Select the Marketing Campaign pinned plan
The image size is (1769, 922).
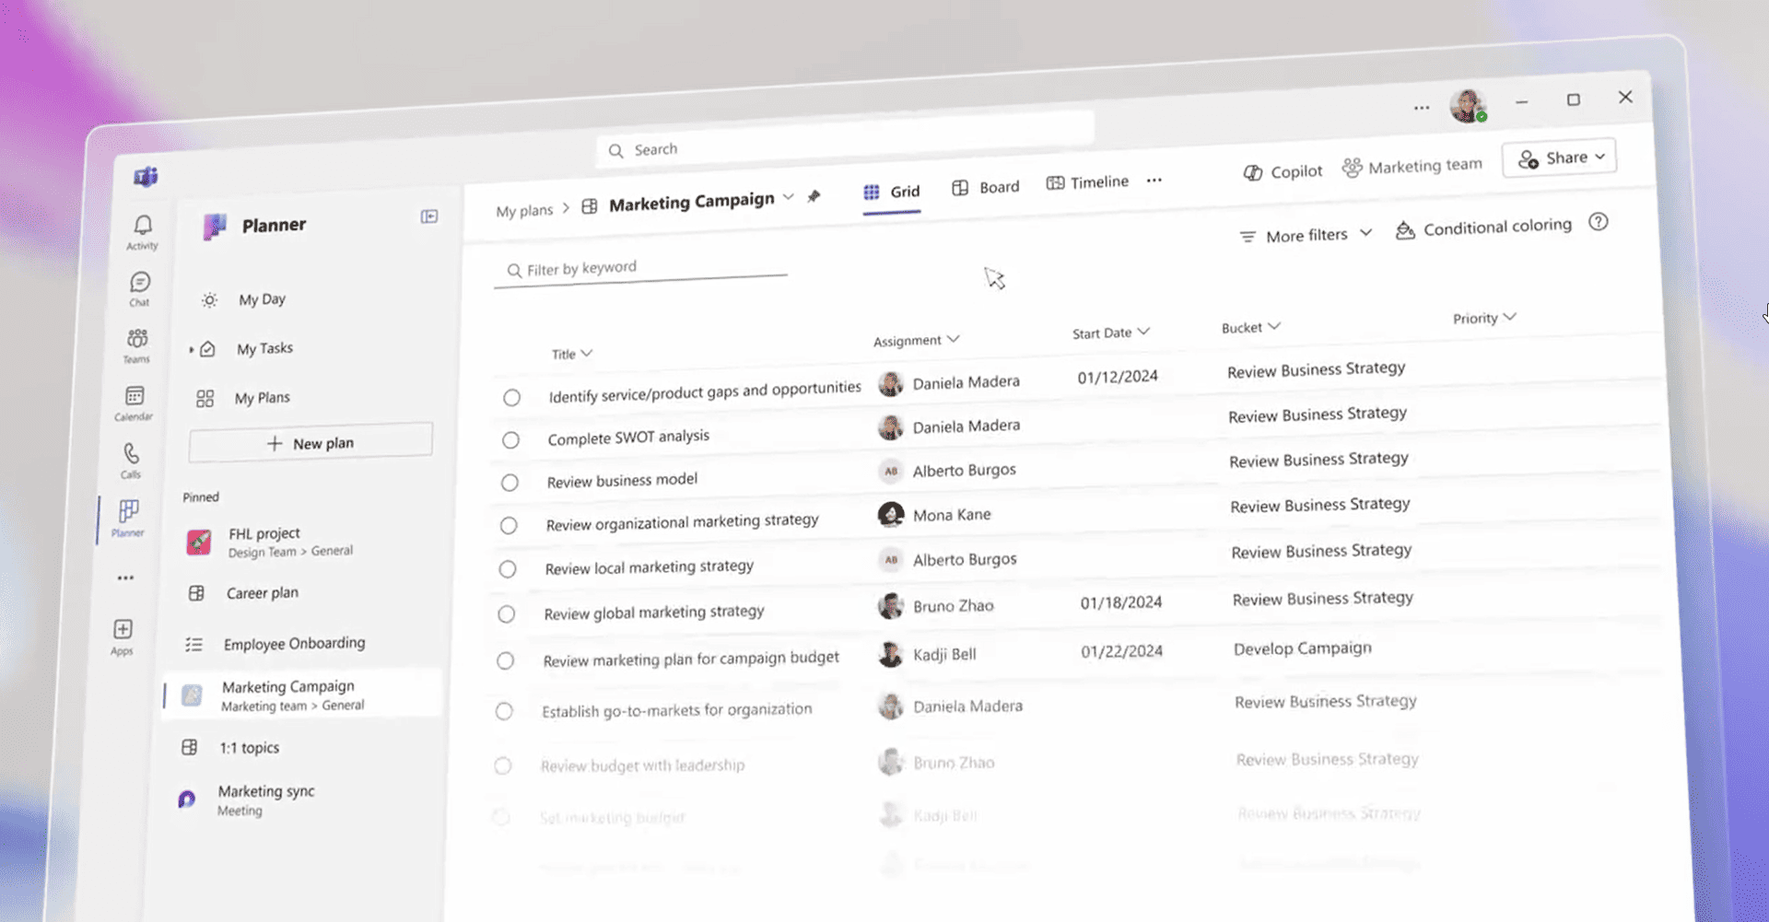(x=302, y=695)
